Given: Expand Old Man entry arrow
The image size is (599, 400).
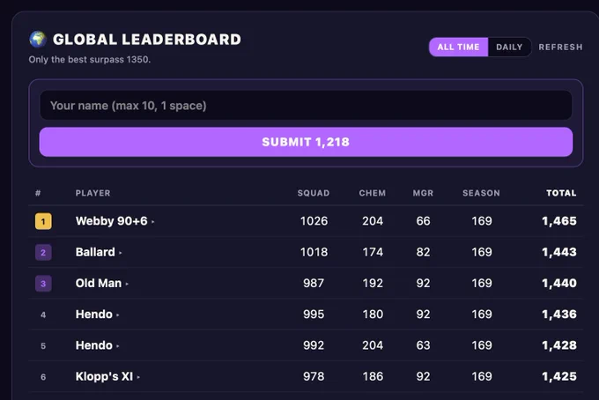Looking at the screenshot, I should pyautogui.click(x=127, y=284).
